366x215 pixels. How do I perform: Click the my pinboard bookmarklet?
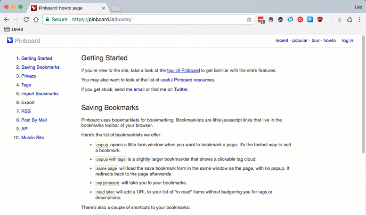tap(107, 183)
